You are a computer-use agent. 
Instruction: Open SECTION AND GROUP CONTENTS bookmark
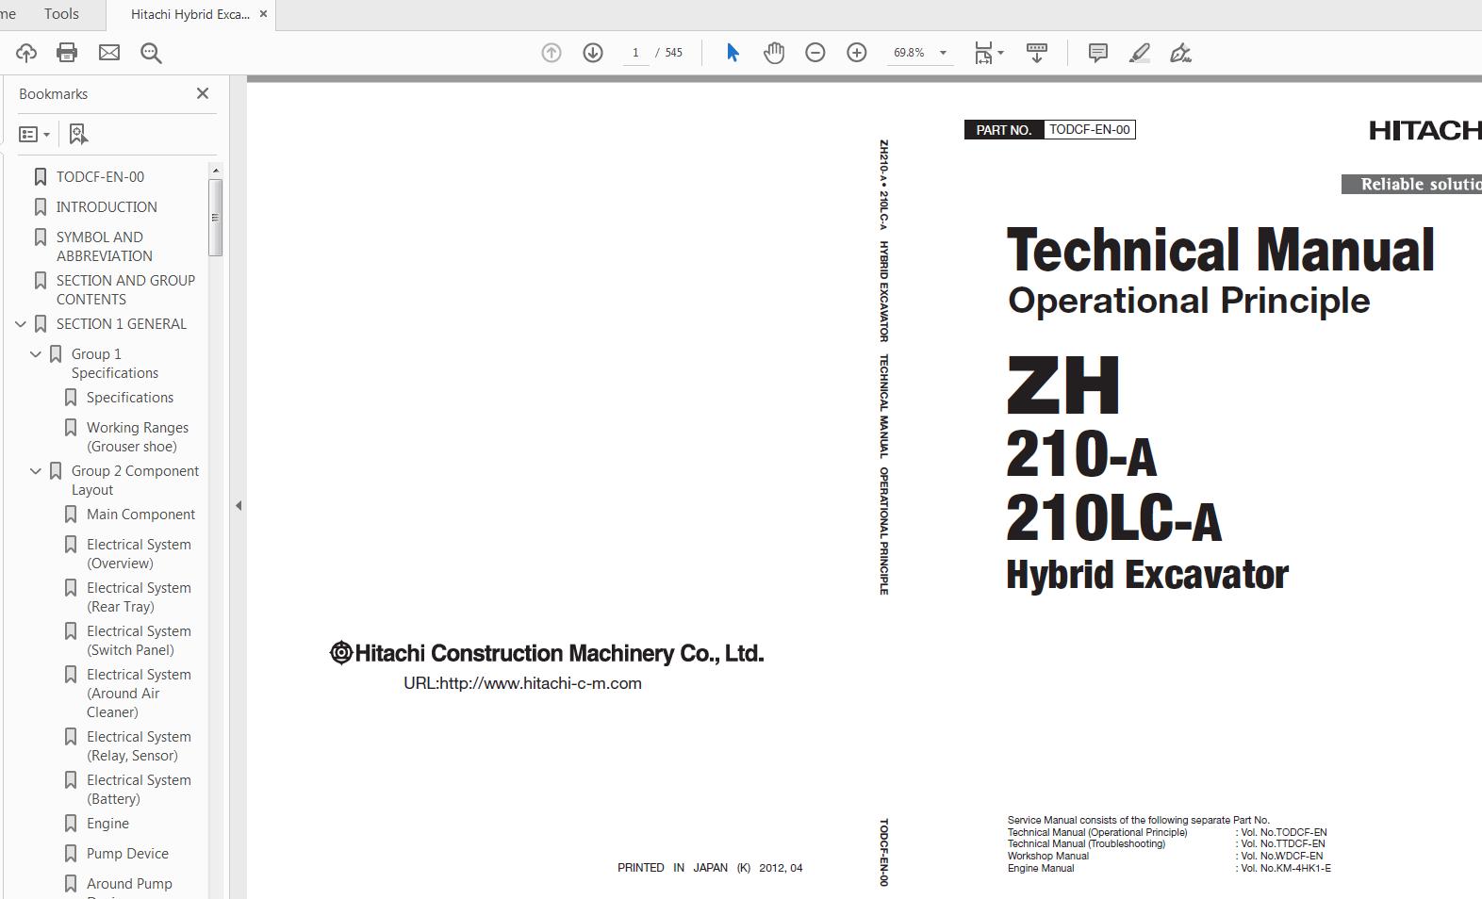coord(125,290)
